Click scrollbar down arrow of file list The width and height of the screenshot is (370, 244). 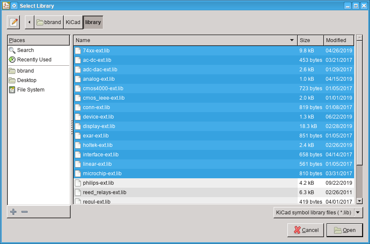click(x=359, y=201)
